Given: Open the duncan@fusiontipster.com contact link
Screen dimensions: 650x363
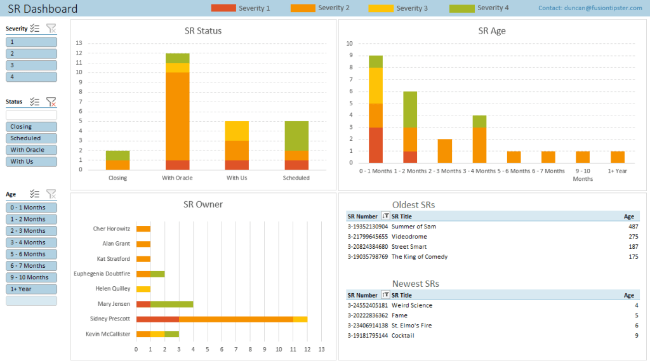Looking at the screenshot, I should click(x=592, y=8).
